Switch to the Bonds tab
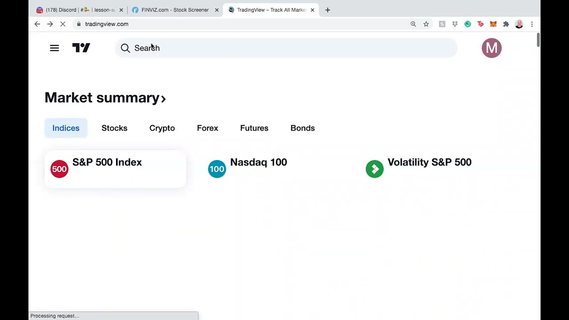Image resolution: width=569 pixels, height=320 pixels. (303, 128)
